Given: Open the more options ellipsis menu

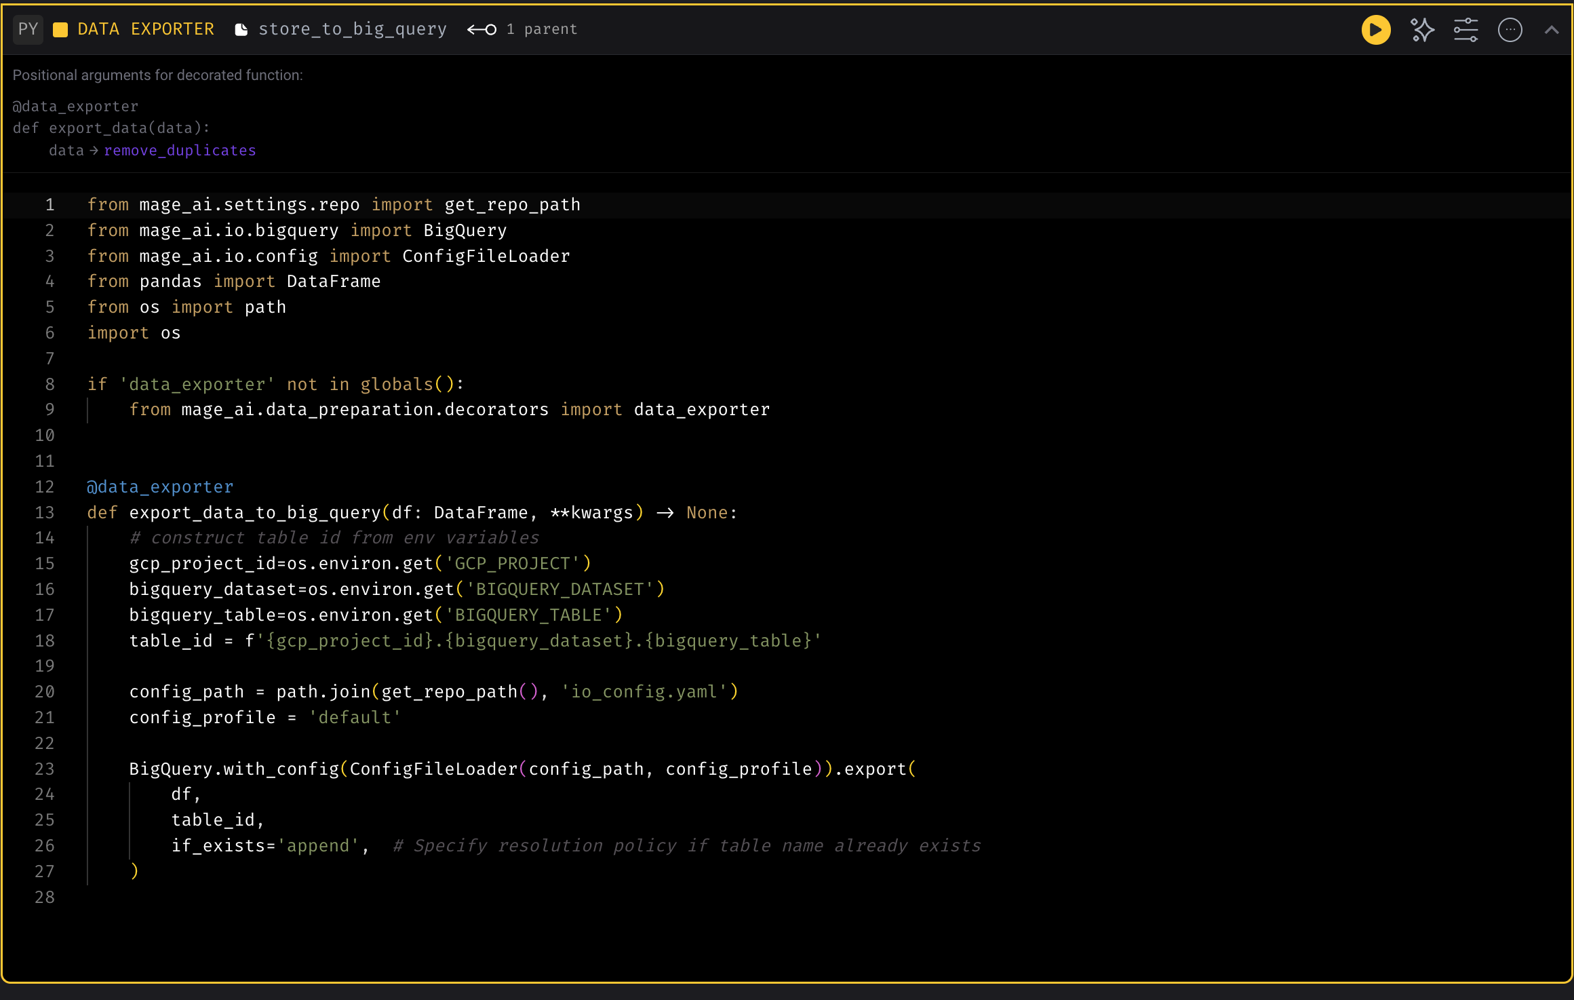Looking at the screenshot, I should (x=1510, y=30).
